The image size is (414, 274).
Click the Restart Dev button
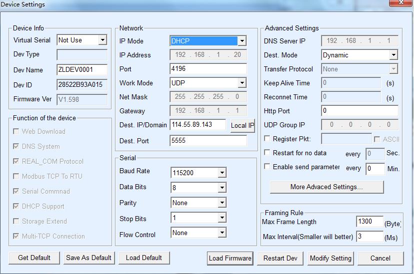(x=280, y=258)
